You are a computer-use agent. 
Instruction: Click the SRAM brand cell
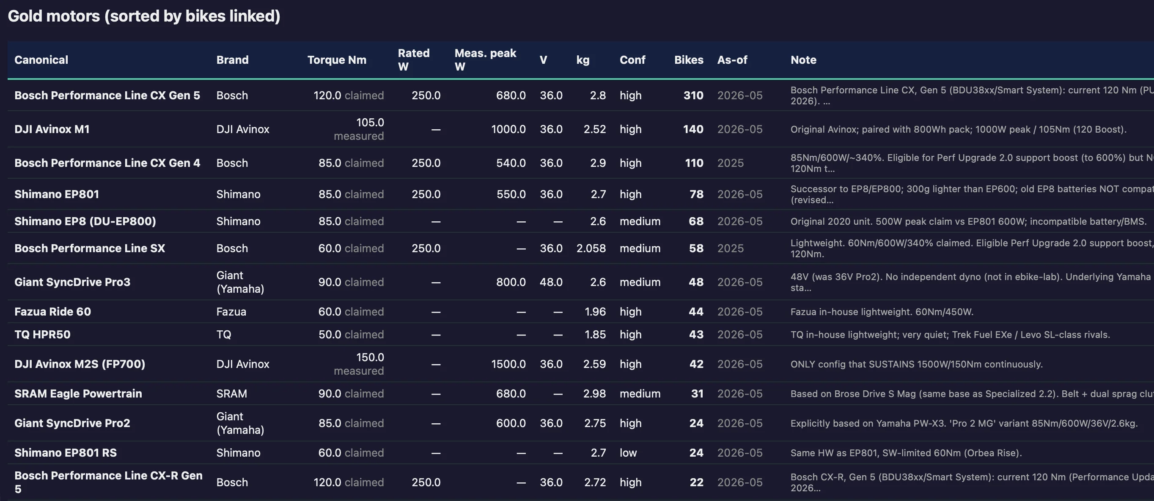232,394
